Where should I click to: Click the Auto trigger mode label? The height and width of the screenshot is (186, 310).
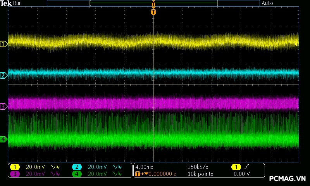tap(267, 3)
